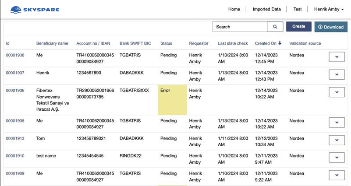Sort by the Beneficiary name column header

[52, 43]
